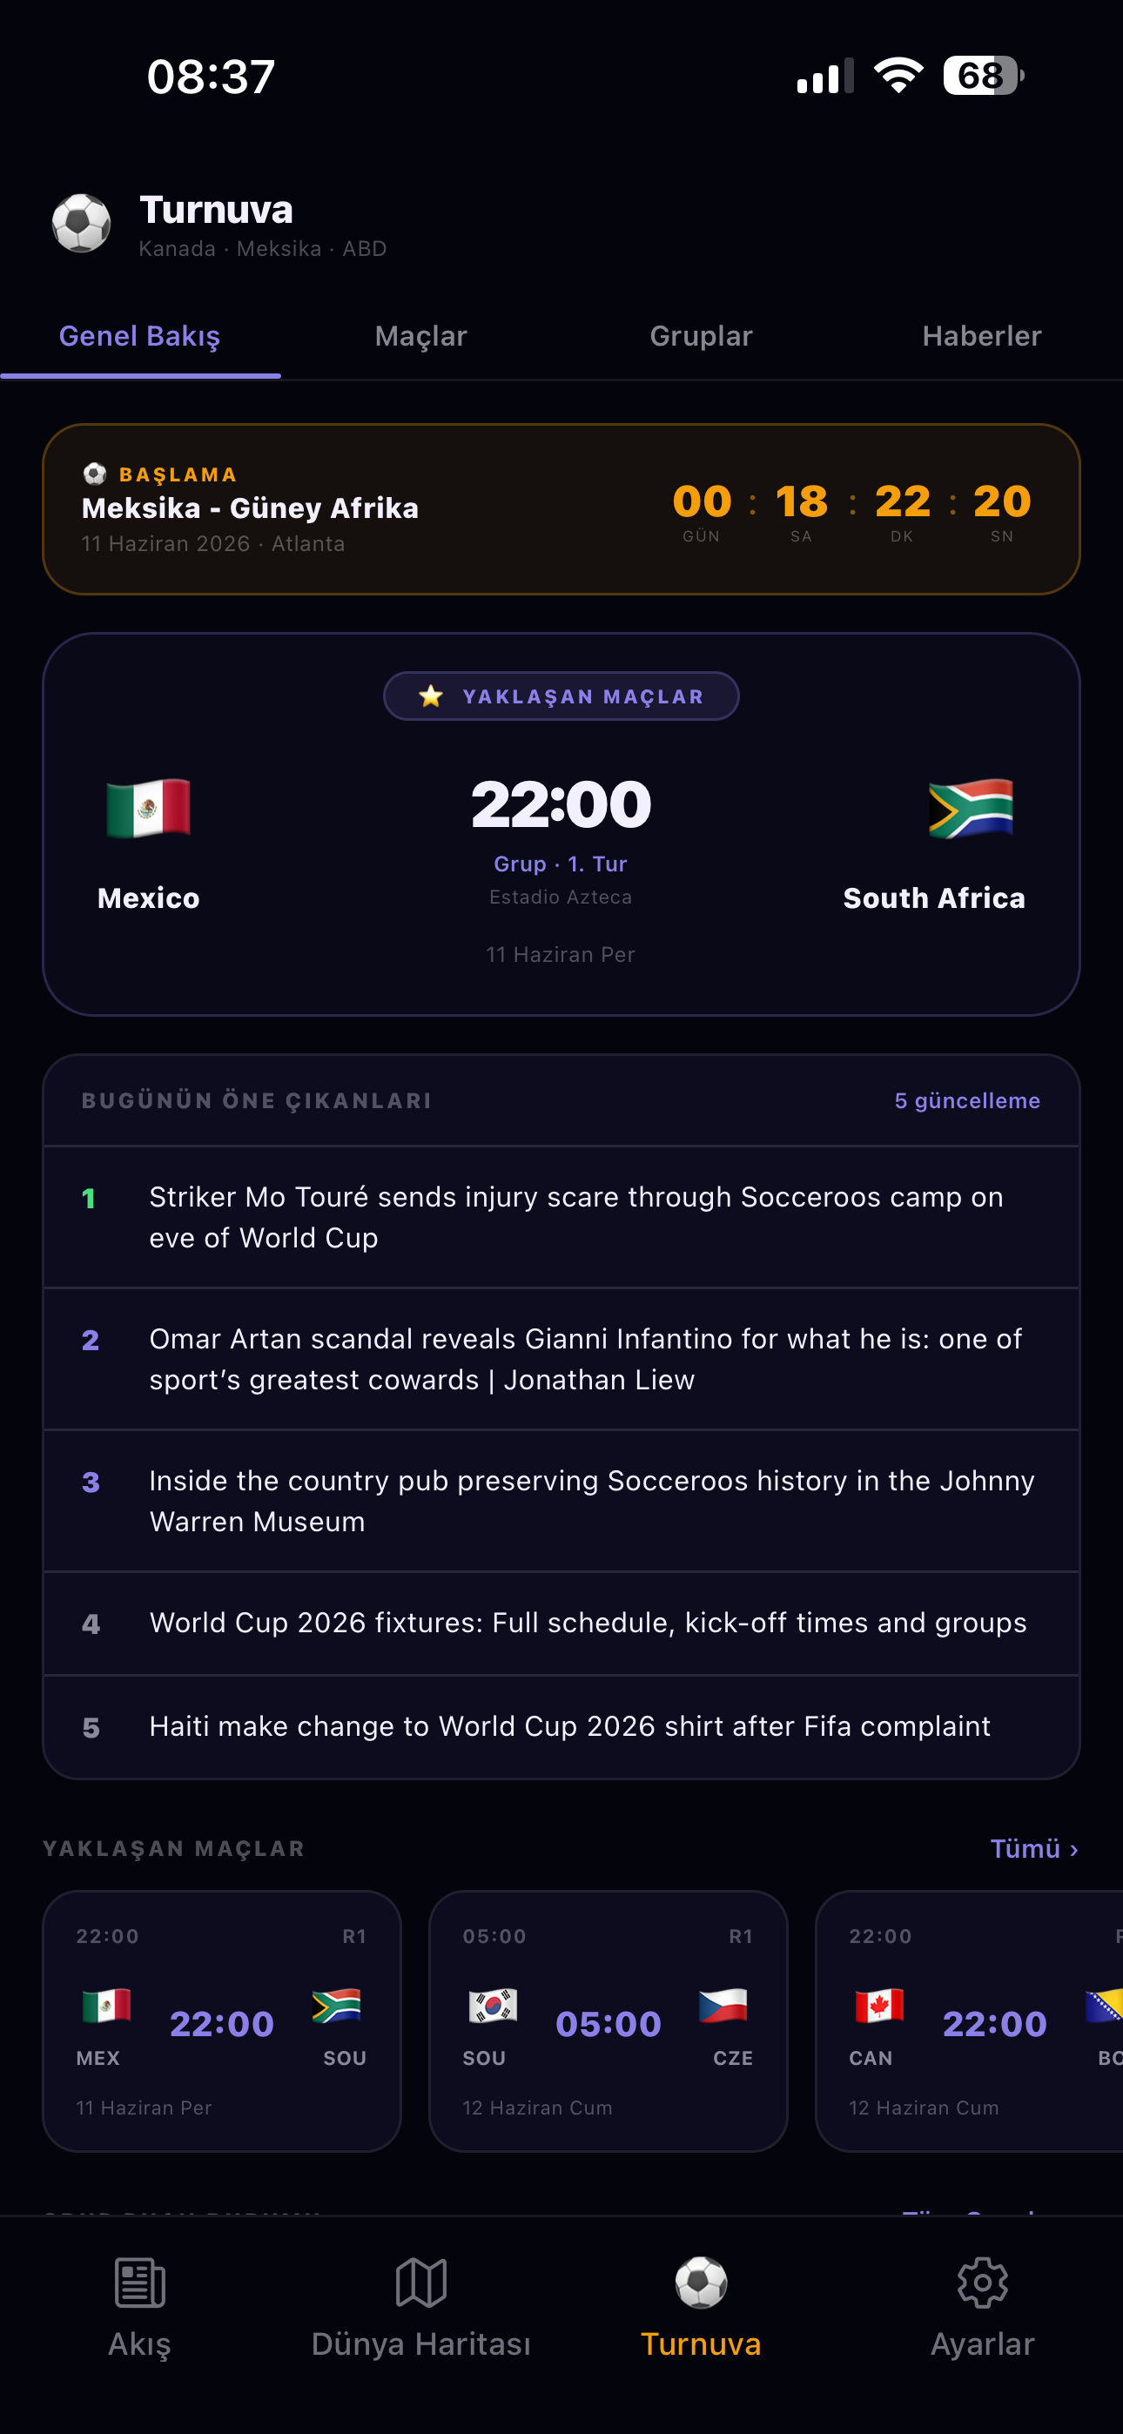Tap the Mexico flag in the featured match
This screenshot has height=2434, width=1123.
click(148, 808)
